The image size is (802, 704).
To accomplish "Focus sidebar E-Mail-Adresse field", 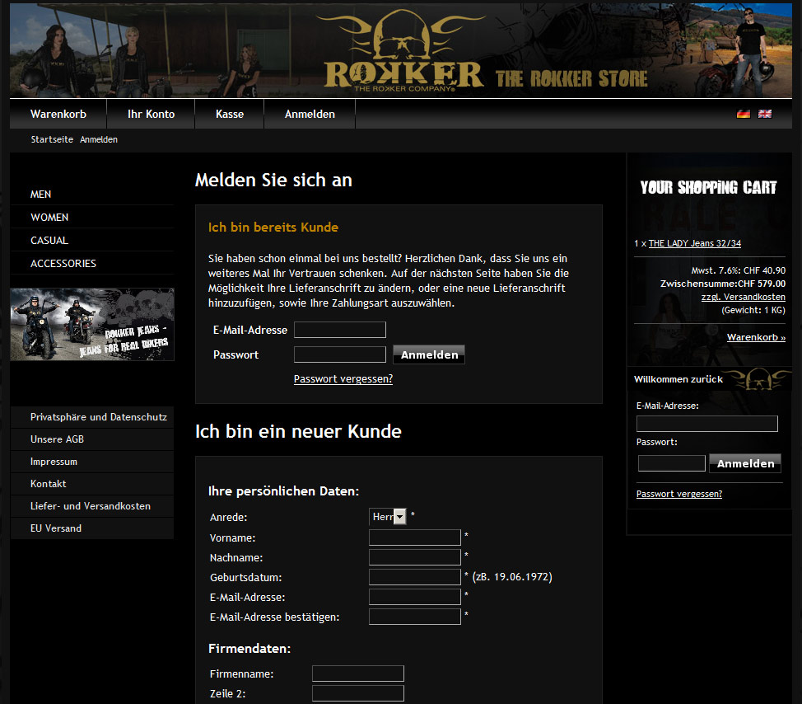I will (x=706, y=424).
